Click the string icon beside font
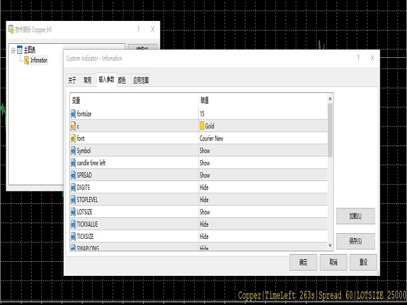This screenshot has height=305, width=407. (73, 139)
